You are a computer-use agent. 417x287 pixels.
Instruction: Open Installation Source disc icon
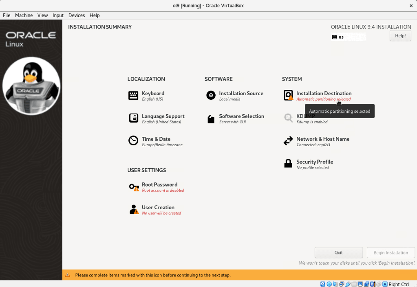coord(211,95)
